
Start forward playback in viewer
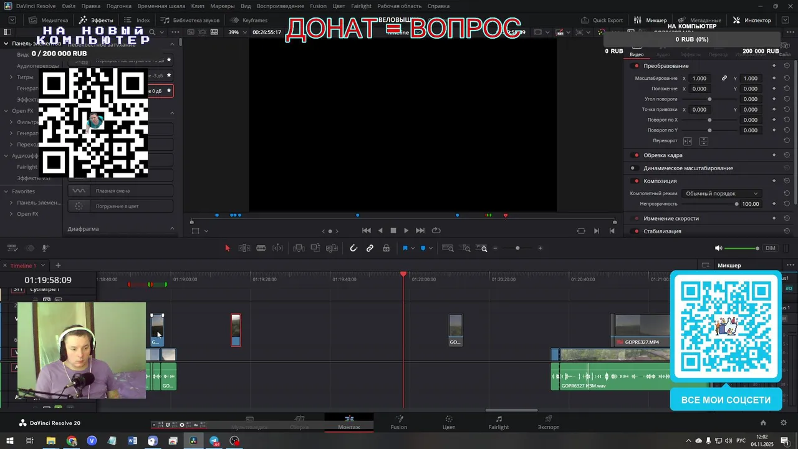click(x=406, y=231)
